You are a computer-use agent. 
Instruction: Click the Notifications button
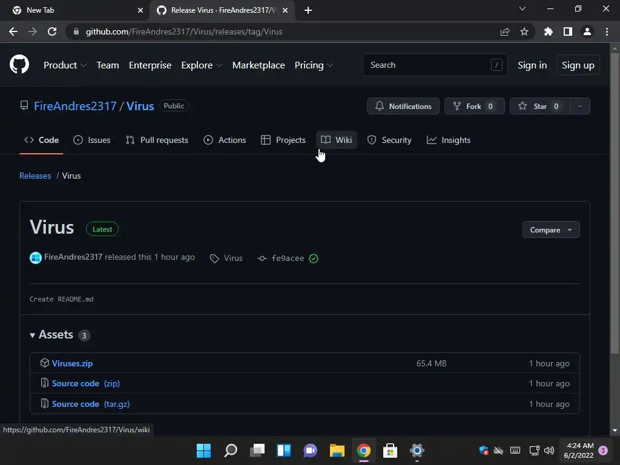(403, 106)
